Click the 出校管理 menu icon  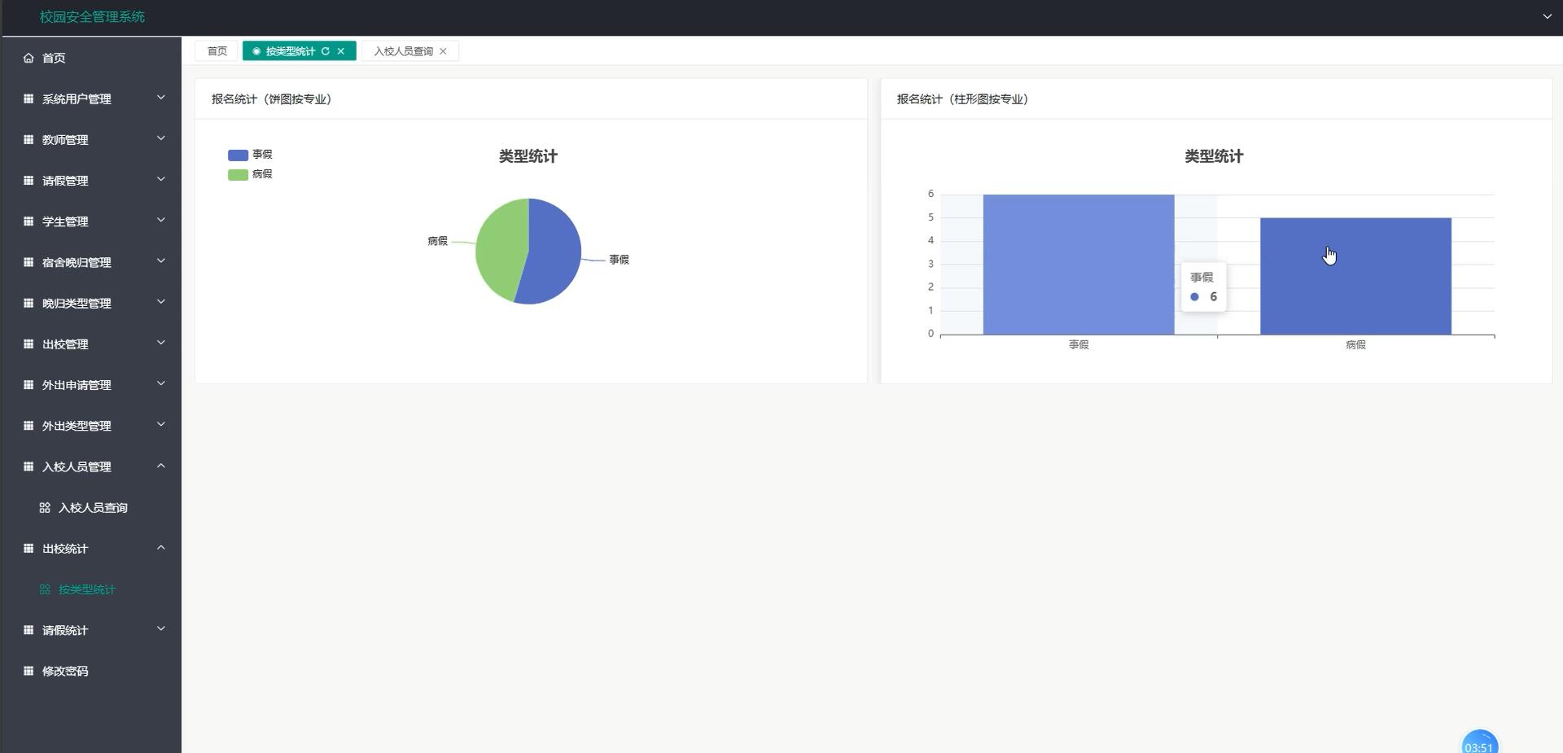27,344
